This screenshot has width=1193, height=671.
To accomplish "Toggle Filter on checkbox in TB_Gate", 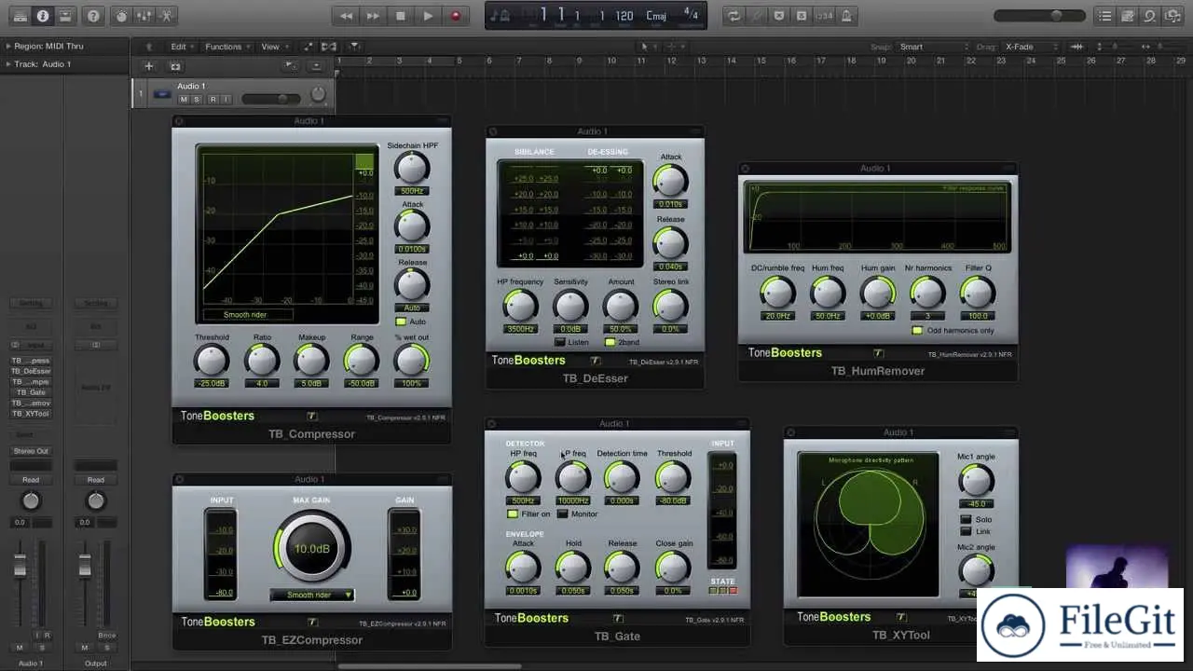I will (512, 514).
